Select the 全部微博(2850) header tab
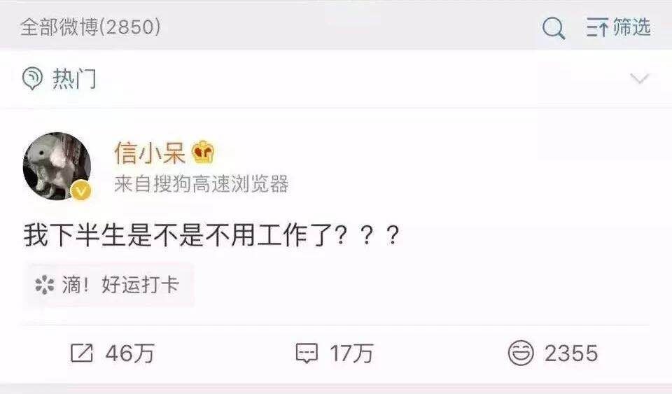Image resolution: width=672 pixels, height=394 pixels. [91, 28]
